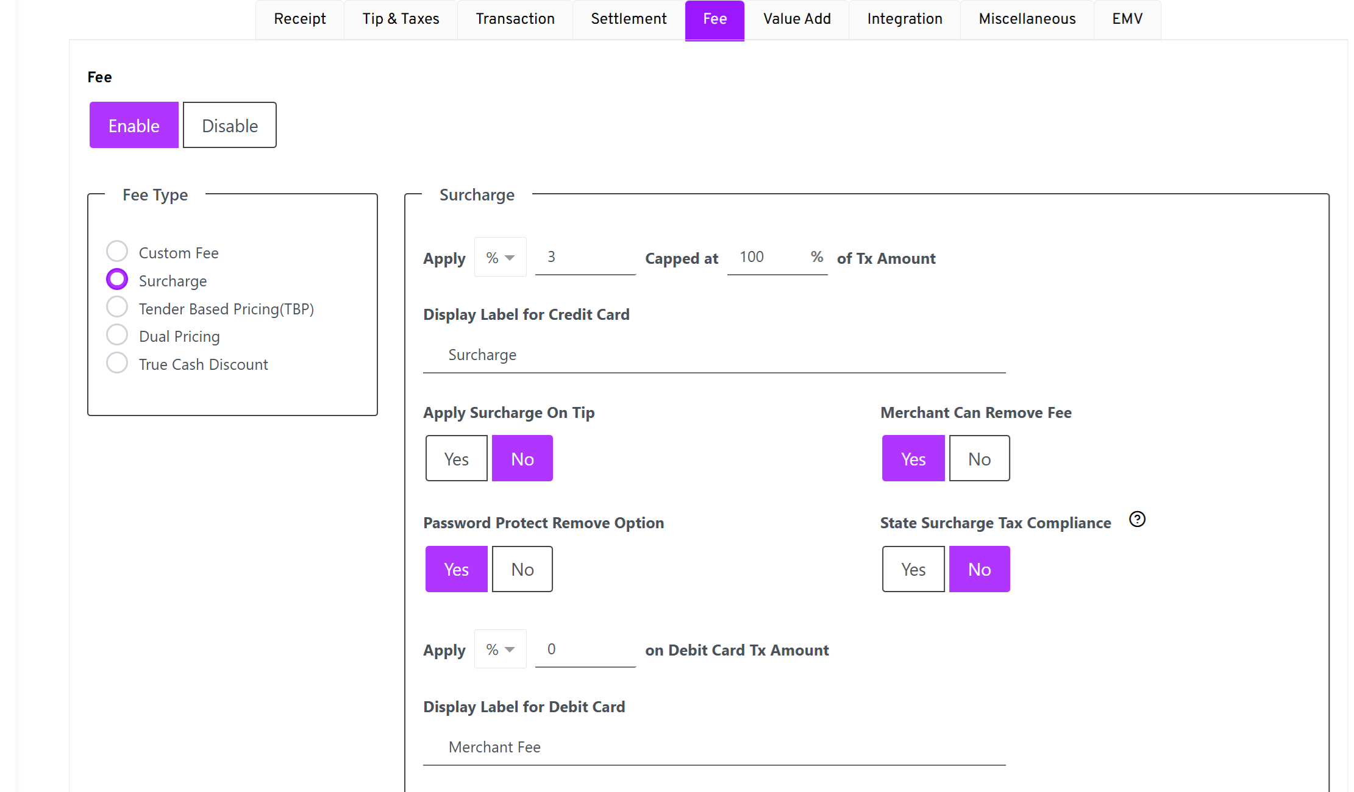Select Tender Based Pricing(TBP) option
Screen dimensions: 1354x792
[117, 307]
